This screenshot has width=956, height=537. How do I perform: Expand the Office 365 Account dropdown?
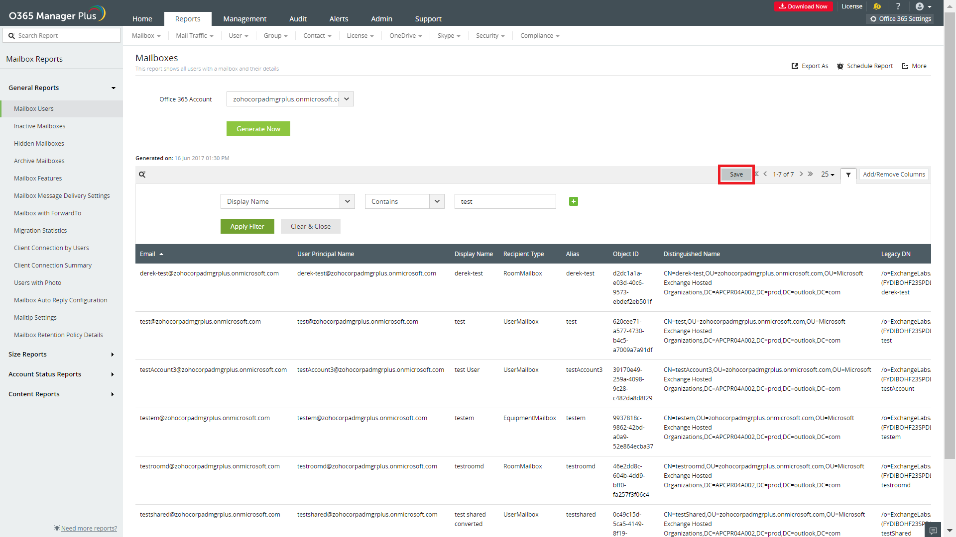click(x=347, y=99)
